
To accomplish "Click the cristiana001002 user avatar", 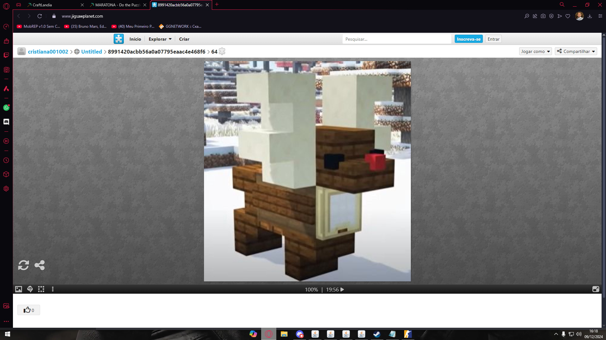I will 21,51.
